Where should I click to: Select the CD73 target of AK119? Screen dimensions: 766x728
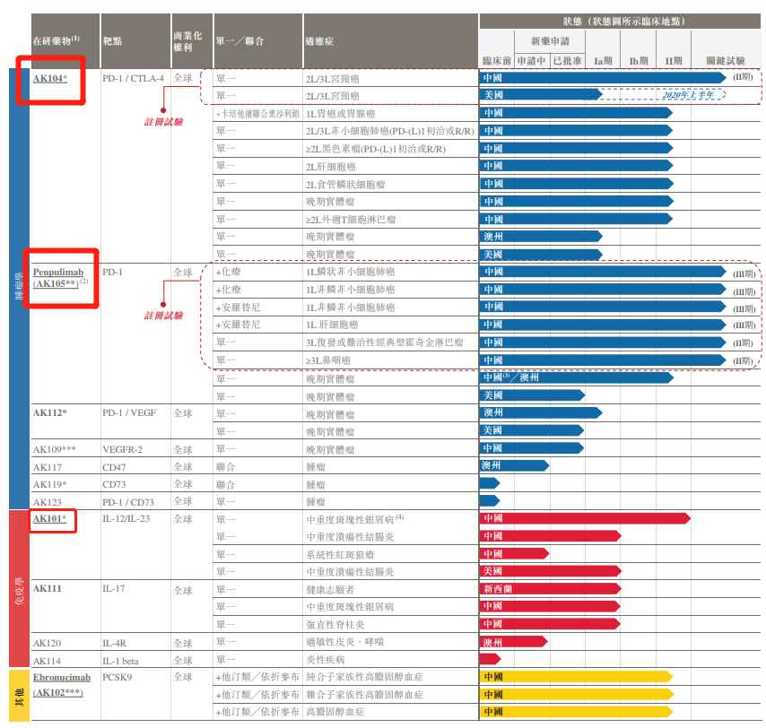(114, 484)
